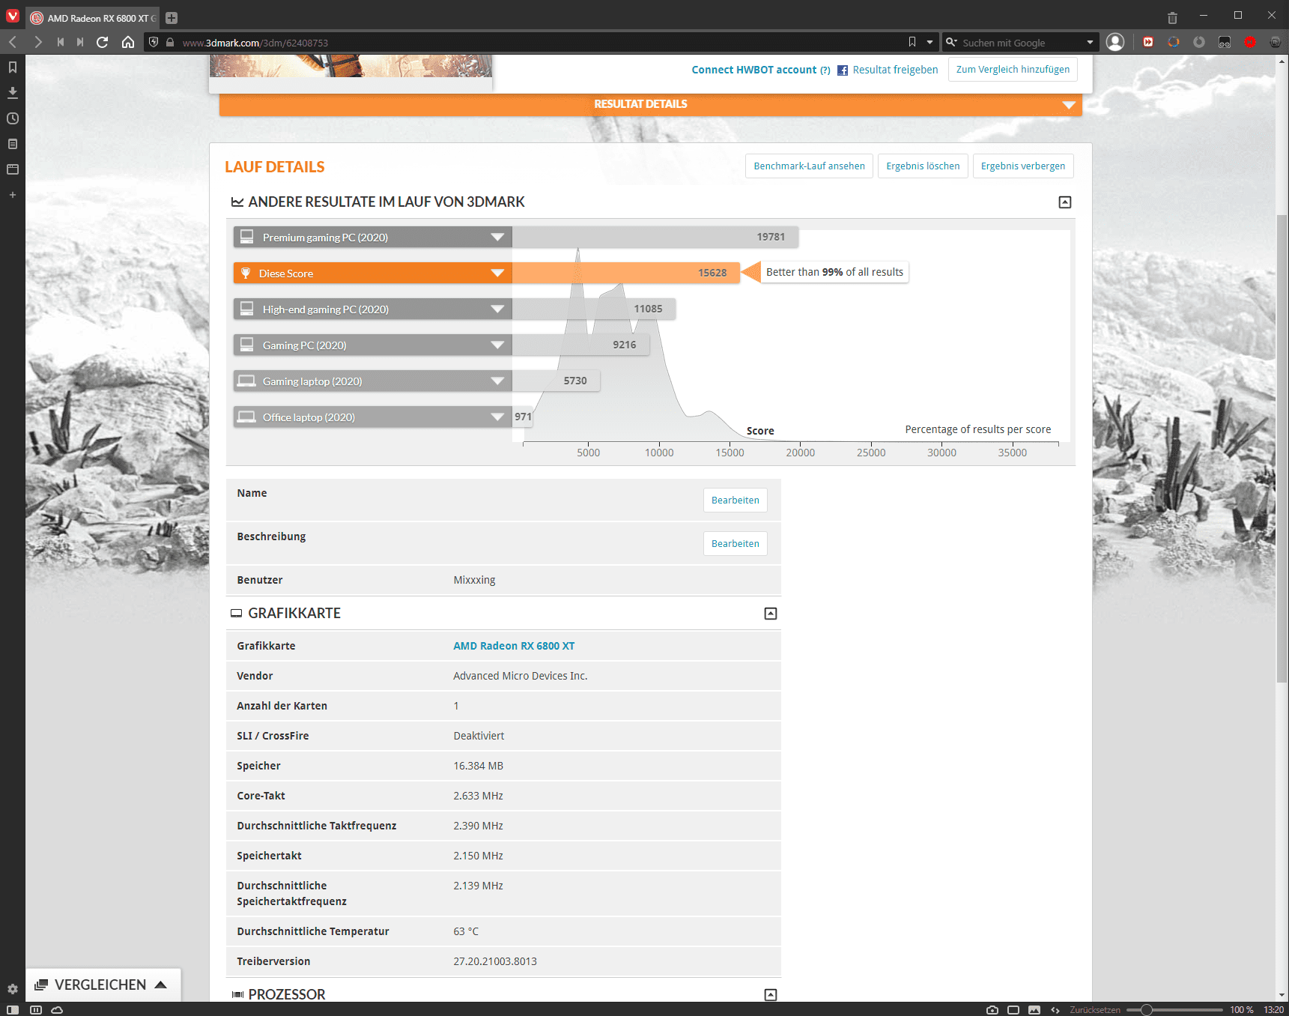Open the Bookmarks side panel
This screenshot has width=1289, height=1016.
tap(13, 67)
